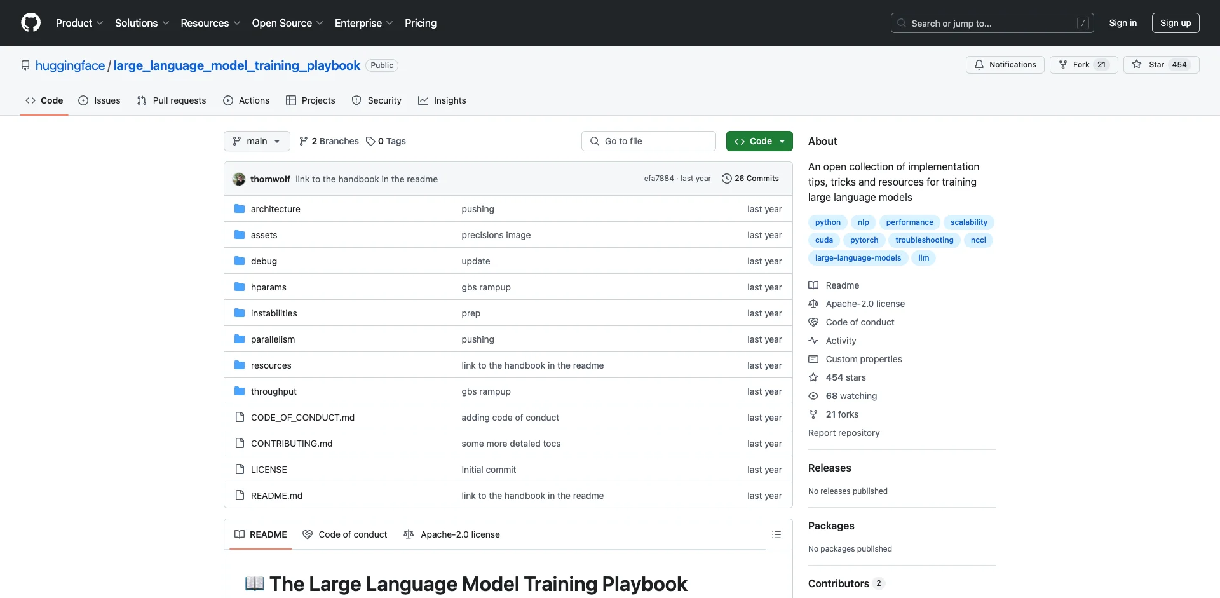The image size is (1220, 598).
Task: Click the throughput folder icon
Action: point(240,391)
